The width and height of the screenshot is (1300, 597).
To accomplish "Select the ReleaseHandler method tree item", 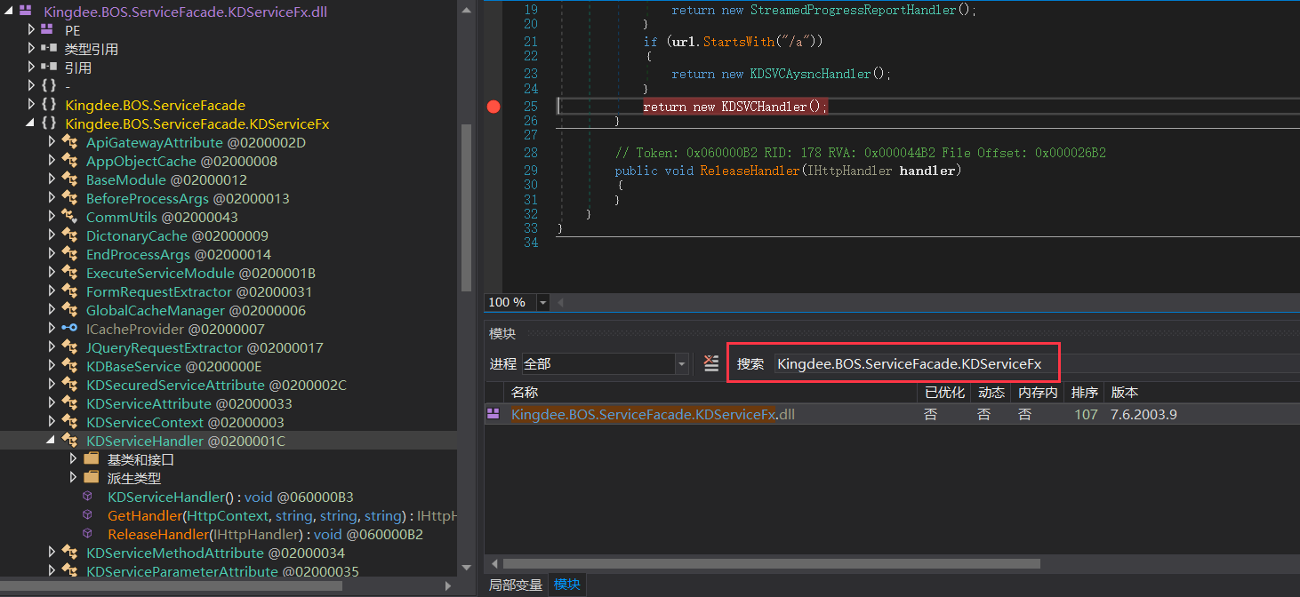I will pos(265,534).
